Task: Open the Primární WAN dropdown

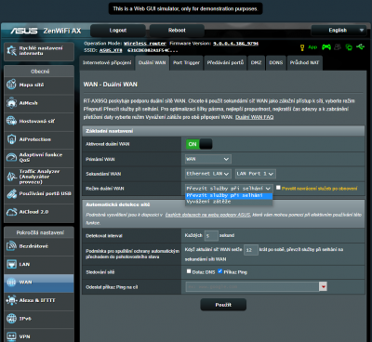Action: (208, 159)
